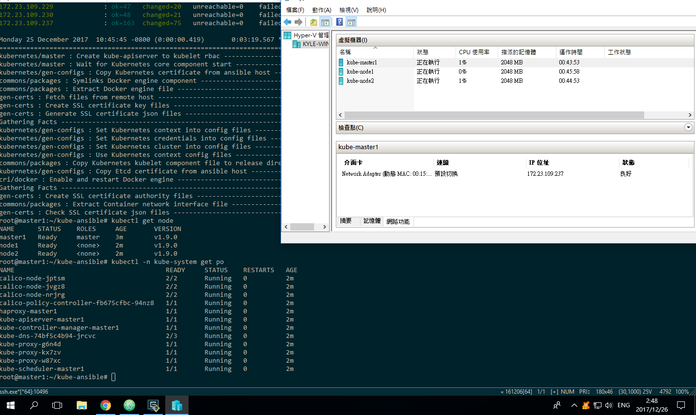Screen dimensions: 696x415
Task: Open the 說明(H) menu
Action: click(x=377, y=10)
